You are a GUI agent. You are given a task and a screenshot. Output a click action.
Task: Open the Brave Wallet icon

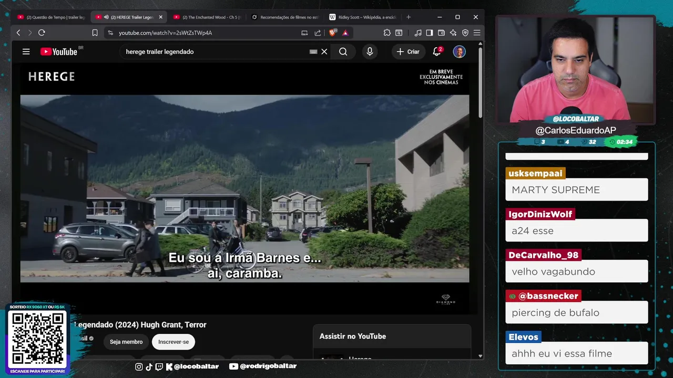[441, 33]
